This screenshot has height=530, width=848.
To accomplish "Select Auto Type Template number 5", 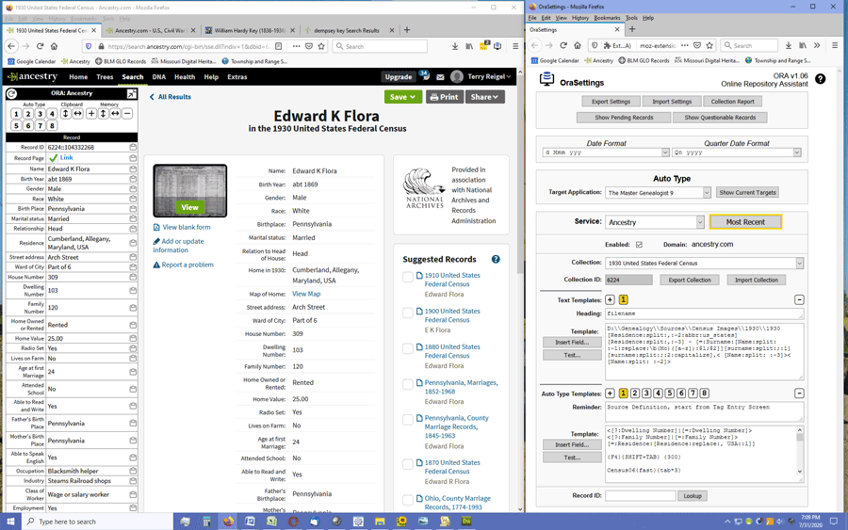I will pyautogui.click(x=670, y=393).
